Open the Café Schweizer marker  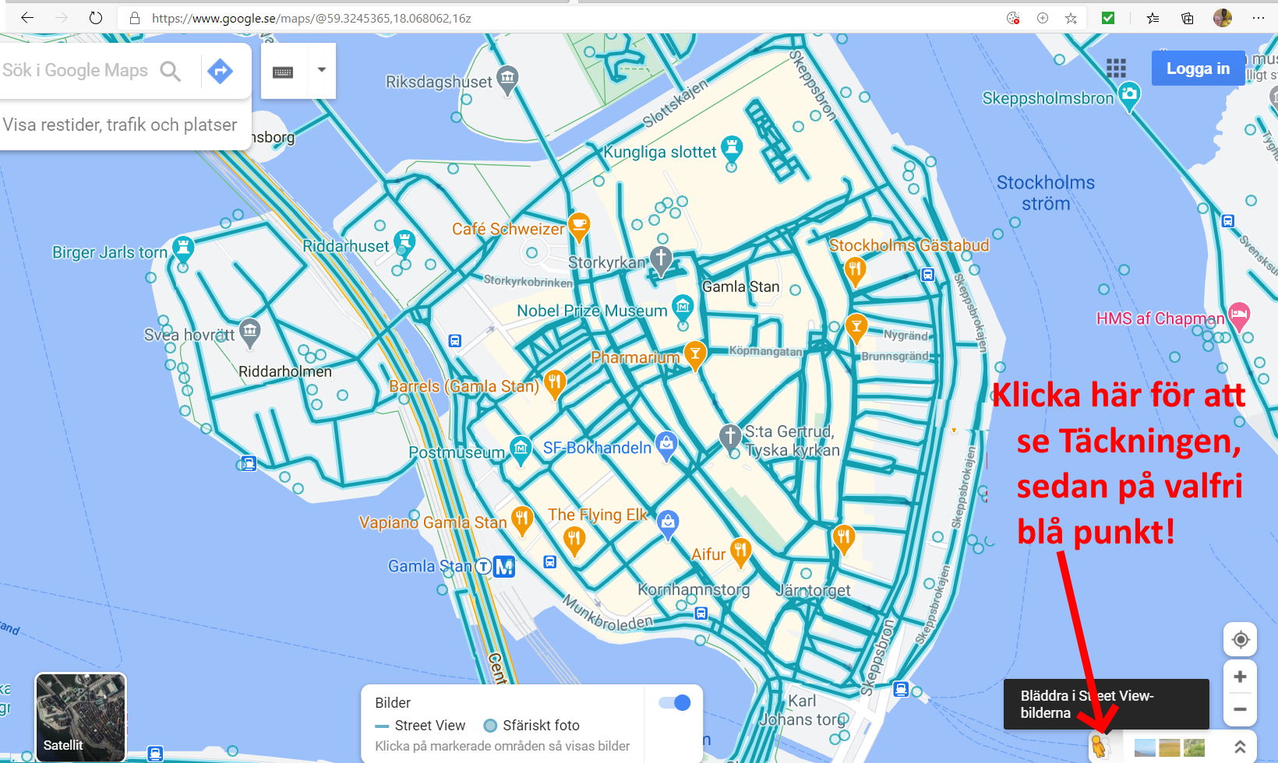click(578, 227)
